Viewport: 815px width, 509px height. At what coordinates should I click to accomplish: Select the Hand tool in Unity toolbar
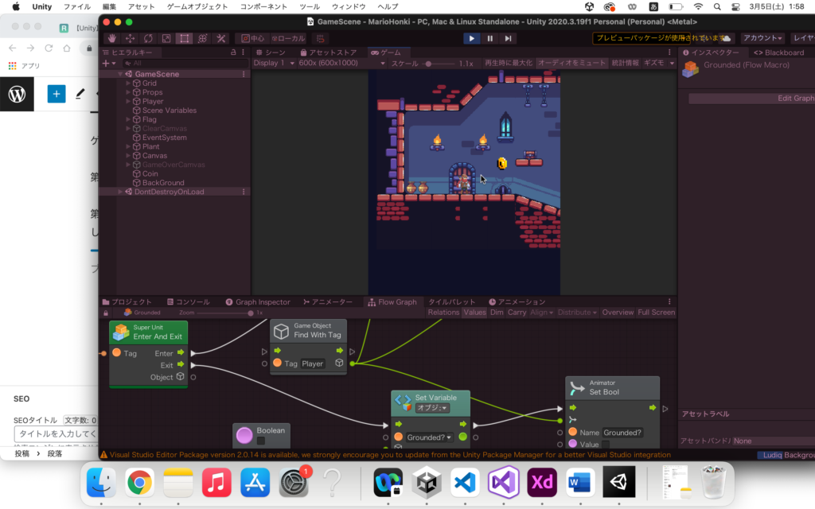(111, 38)
